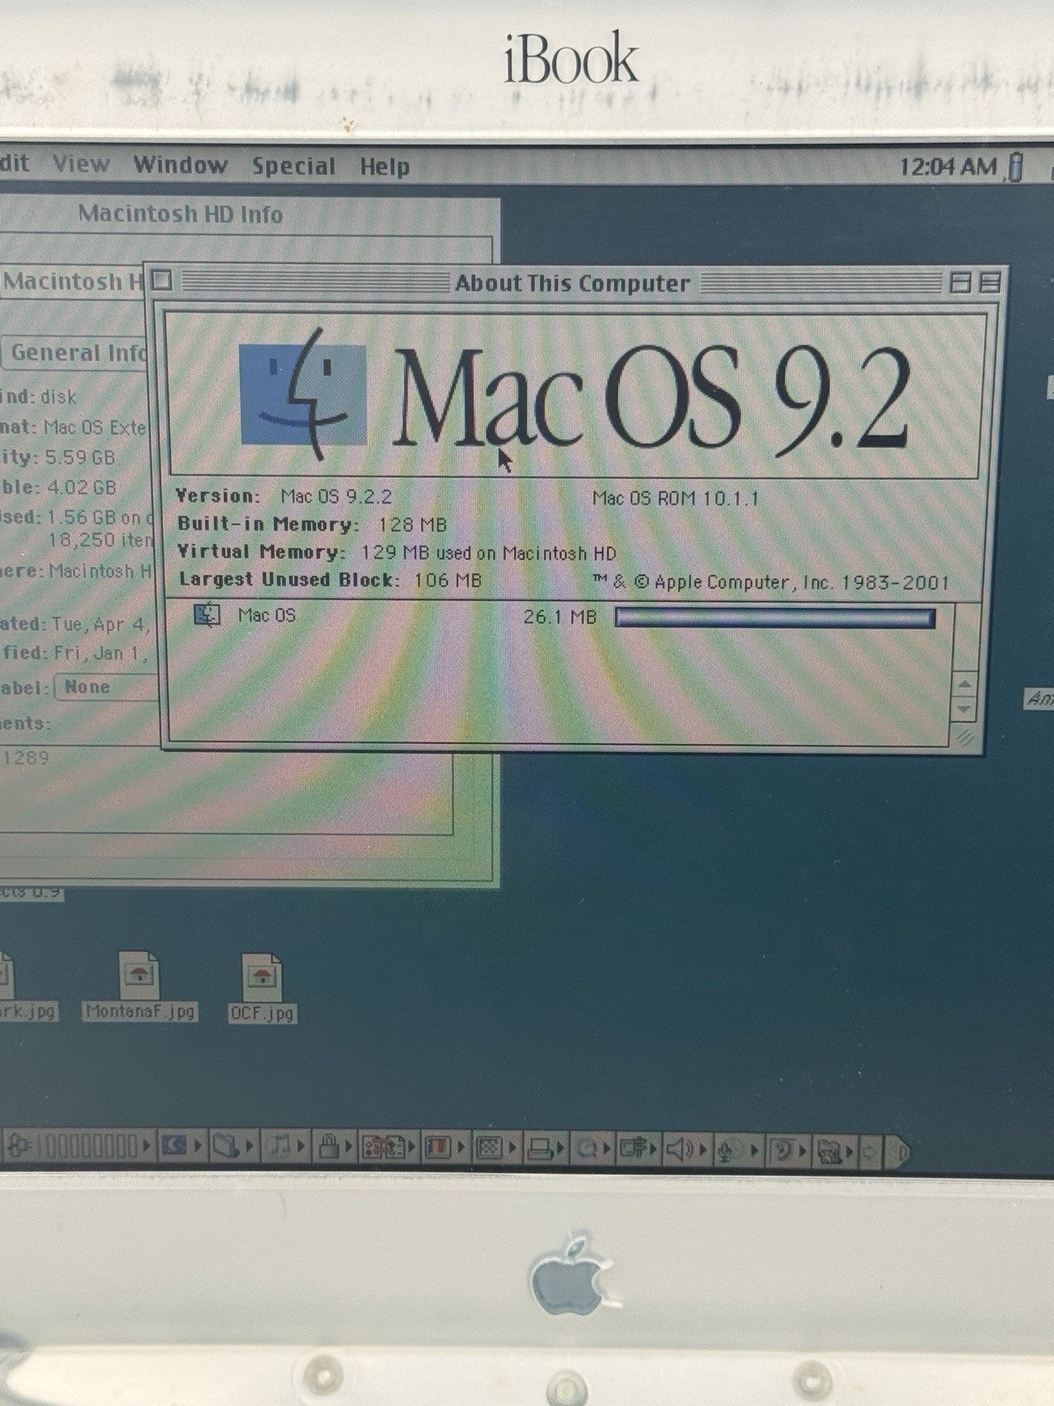Close the About This Computer window
Image resolution: width=1054 pixels, height=1406 pixels.
tap(162, 280)
